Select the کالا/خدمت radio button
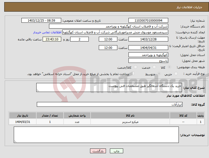This screenshot has height=158, width=209. coord(135,67)
